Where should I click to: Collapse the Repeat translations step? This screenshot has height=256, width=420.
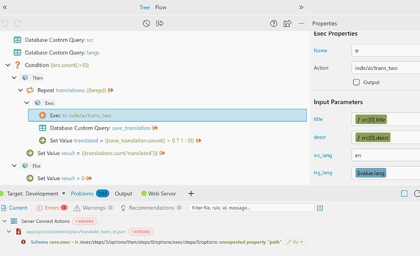click(x=20, y=90)
